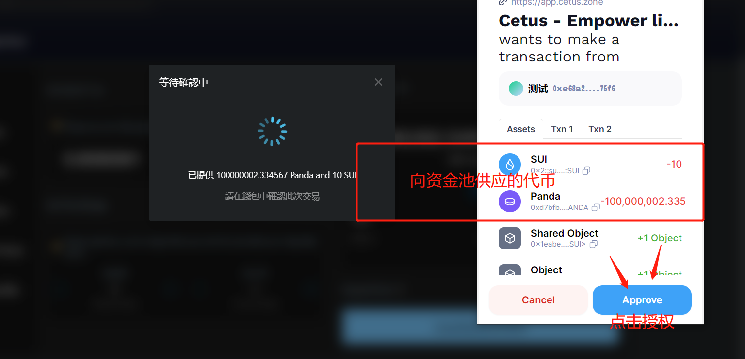Approve the wallet transaction
This screenshot has height=359, width=745.
[x=642, y=300]
